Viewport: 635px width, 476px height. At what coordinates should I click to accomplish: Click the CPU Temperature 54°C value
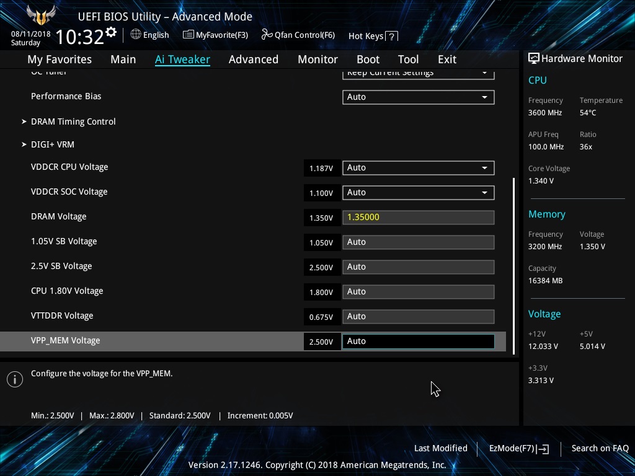588,113
